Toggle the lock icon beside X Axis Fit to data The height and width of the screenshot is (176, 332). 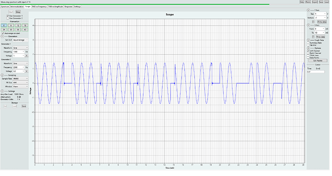click(x=314, y=37)
